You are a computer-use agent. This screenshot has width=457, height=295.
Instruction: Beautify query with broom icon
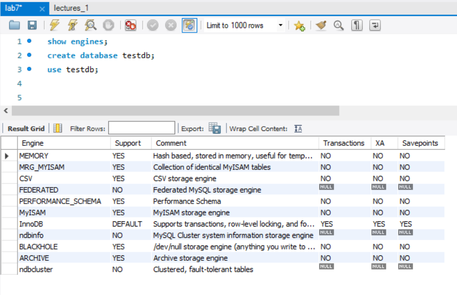[x=321, y=25]
